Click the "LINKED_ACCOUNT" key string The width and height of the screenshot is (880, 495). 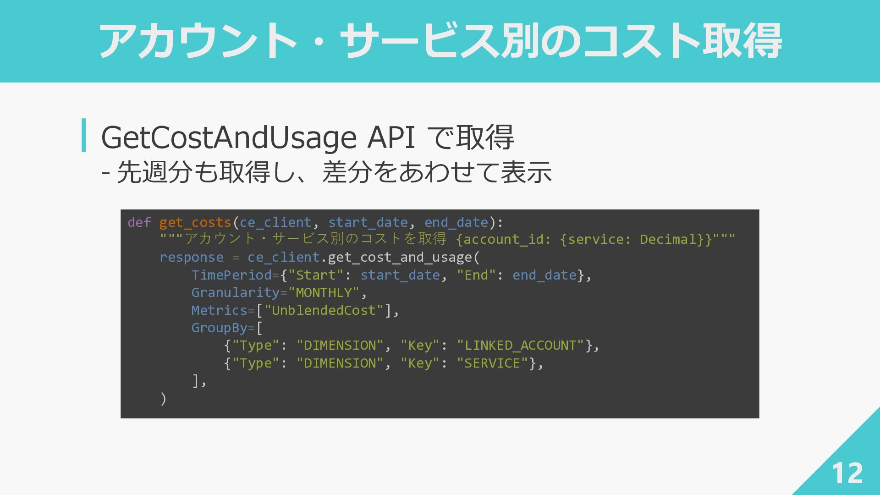point(520,345)
